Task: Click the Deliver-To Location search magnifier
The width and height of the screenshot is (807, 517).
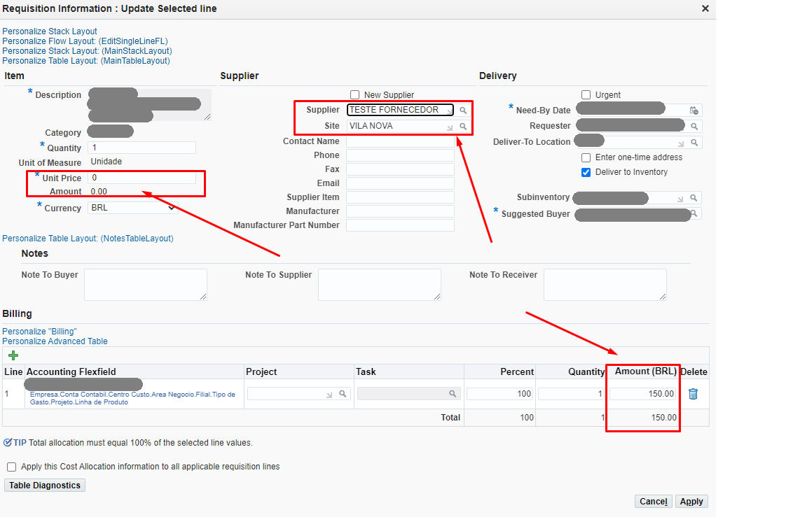Action: (694, 142)
